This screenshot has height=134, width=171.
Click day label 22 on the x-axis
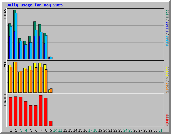pos(115,130)
